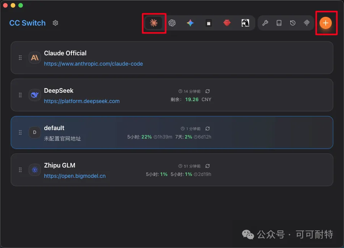
Task: Switch to the Claude app tab
Action: coord(154,23)
